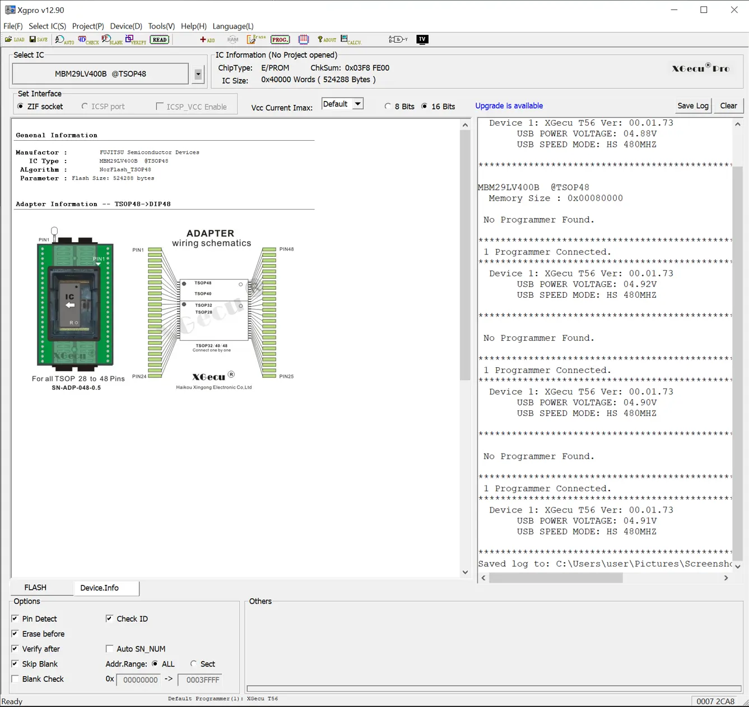Click the TV toolbar icon
Screen dimensions: 749x707
click(x=422, y=39)
